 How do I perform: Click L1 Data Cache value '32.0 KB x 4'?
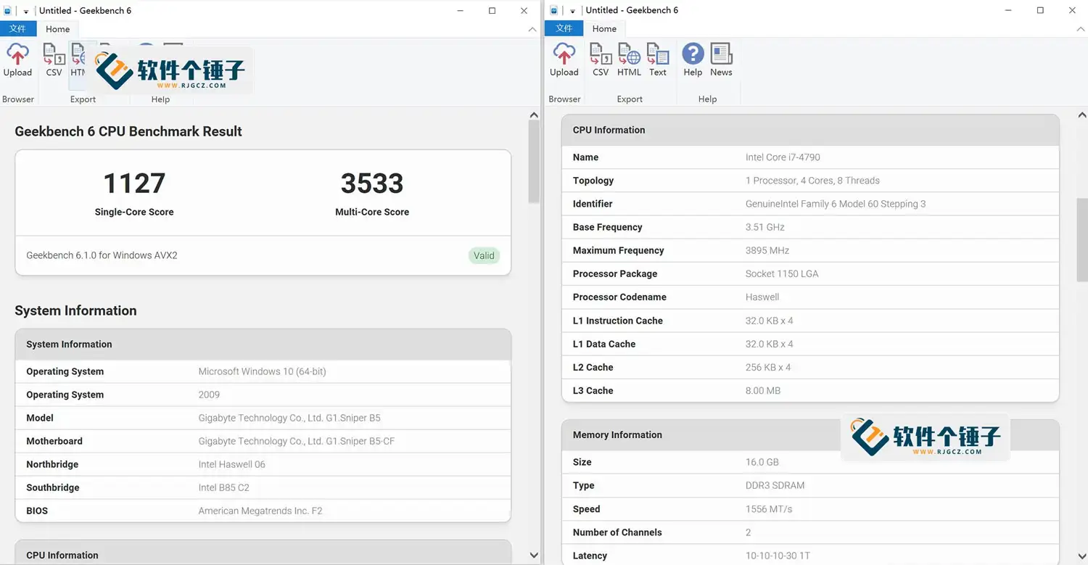coord(770,344)
